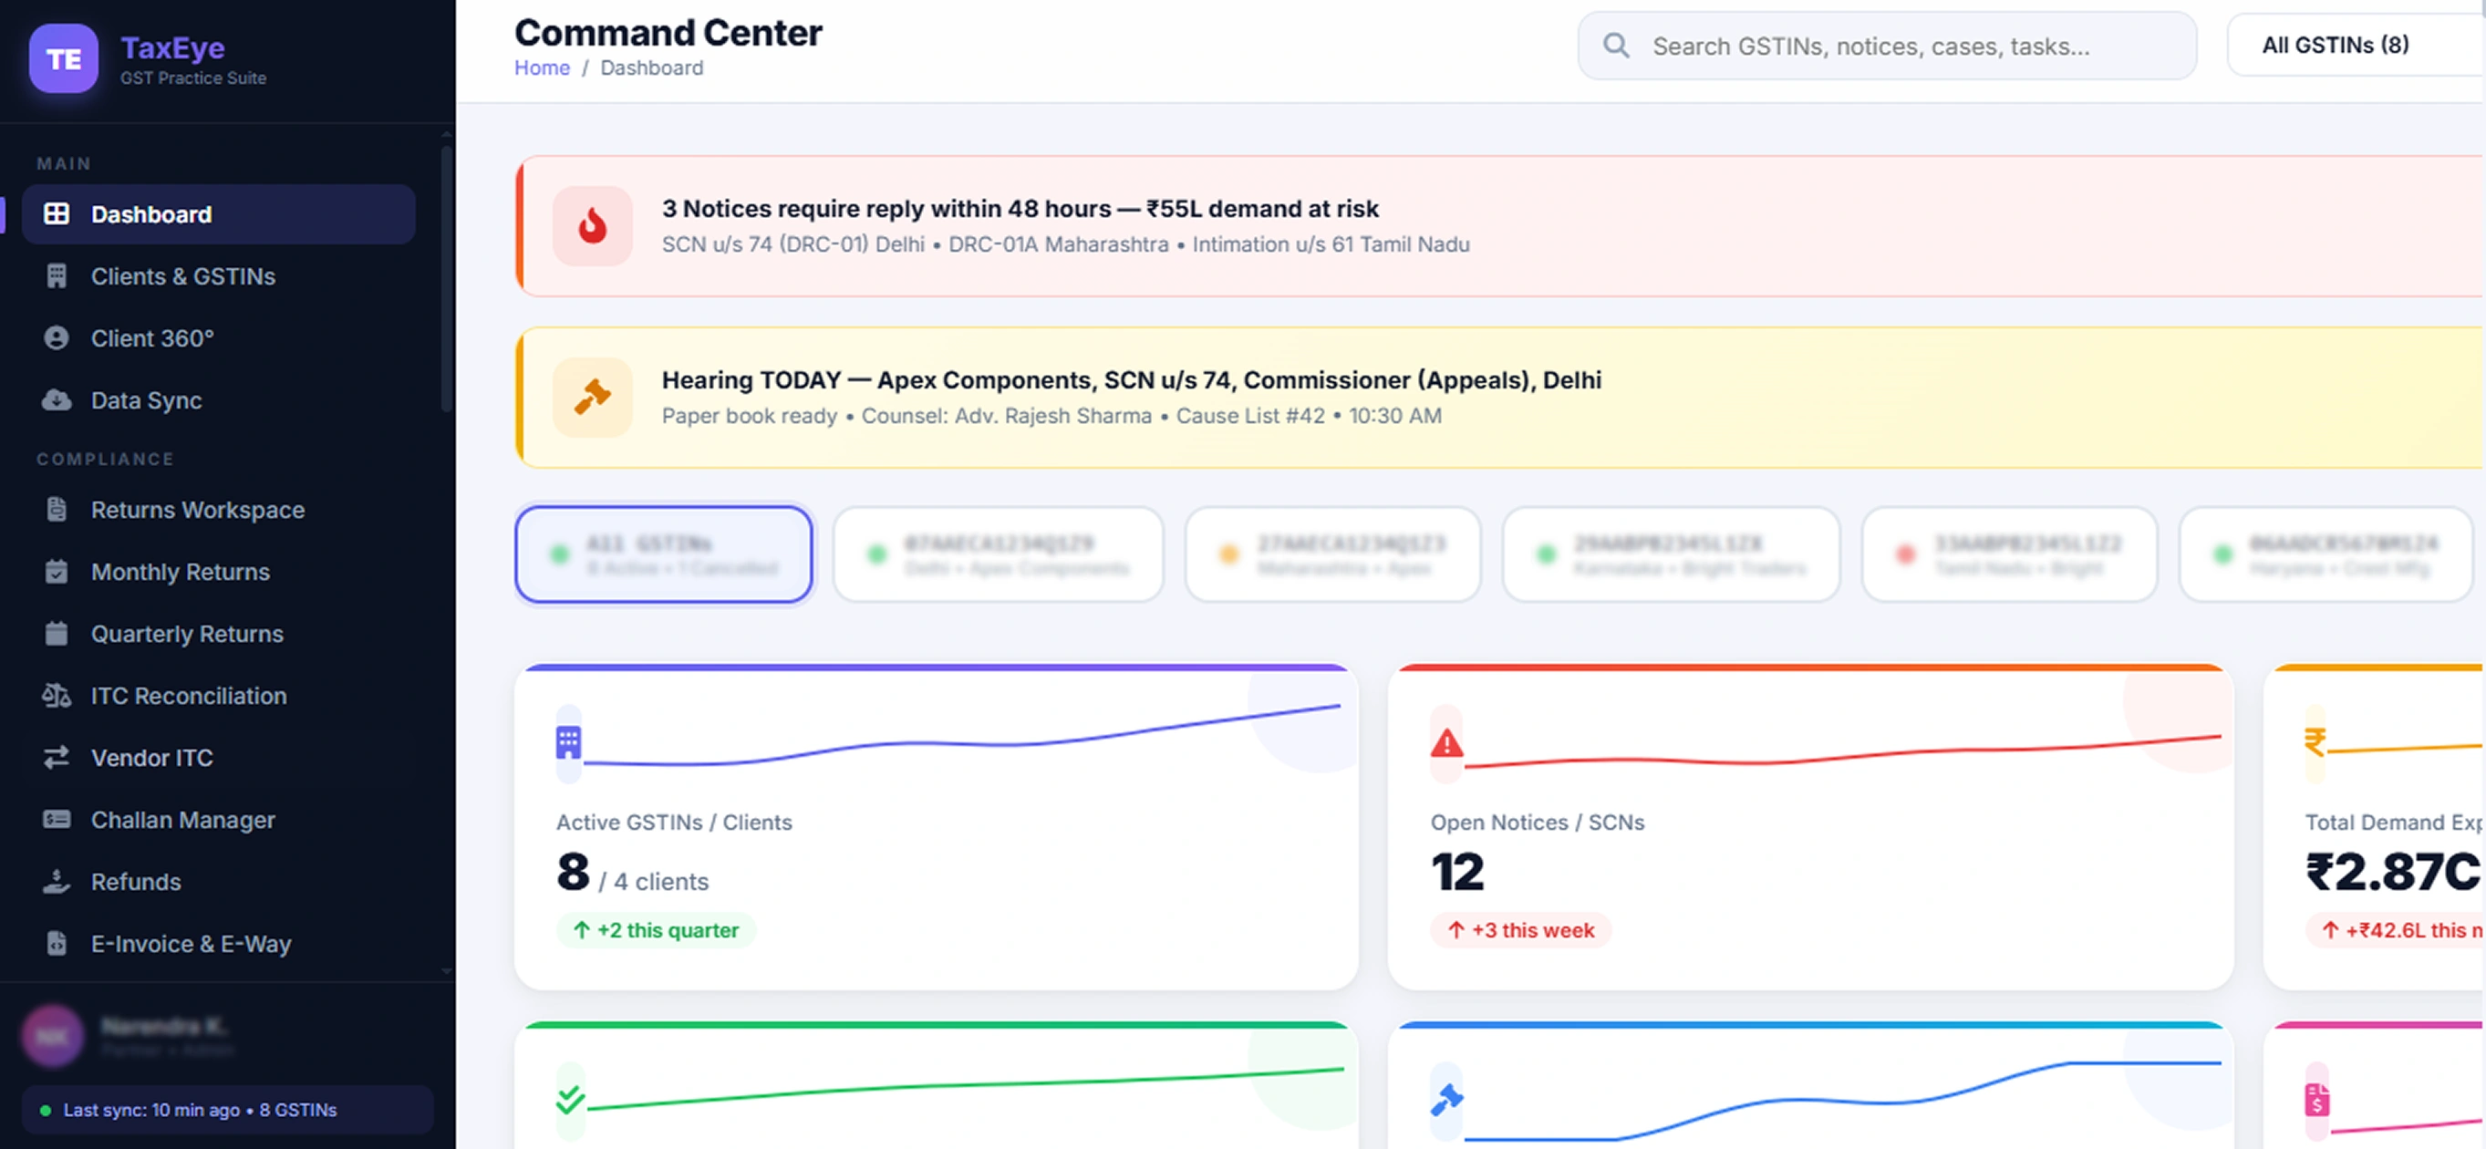2486x1149 pixels.
Task: Click the gavel icon in hearing alert
Action: coord(592,397)
